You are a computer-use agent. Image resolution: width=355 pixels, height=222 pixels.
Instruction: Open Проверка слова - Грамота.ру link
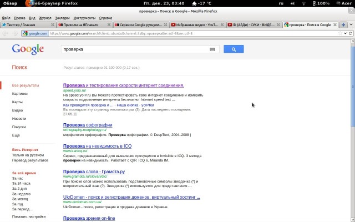tap(94, 171)
